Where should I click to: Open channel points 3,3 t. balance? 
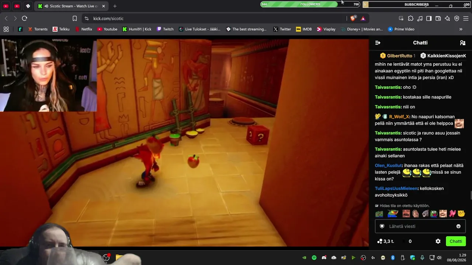pyautogui.click(x=386, y=241)
